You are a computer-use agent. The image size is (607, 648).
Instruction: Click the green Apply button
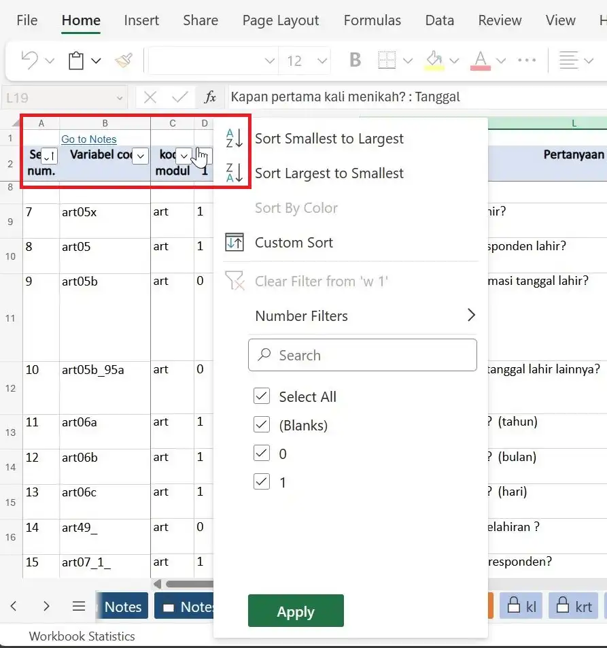pos(296,611)
